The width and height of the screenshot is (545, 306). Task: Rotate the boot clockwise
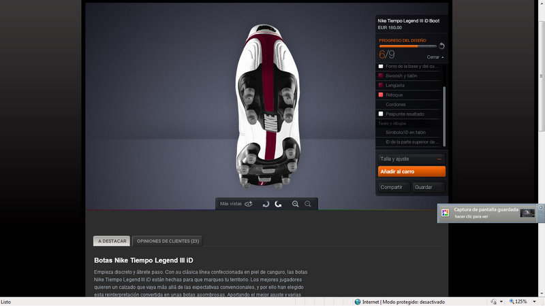click(x=278, y=204)
